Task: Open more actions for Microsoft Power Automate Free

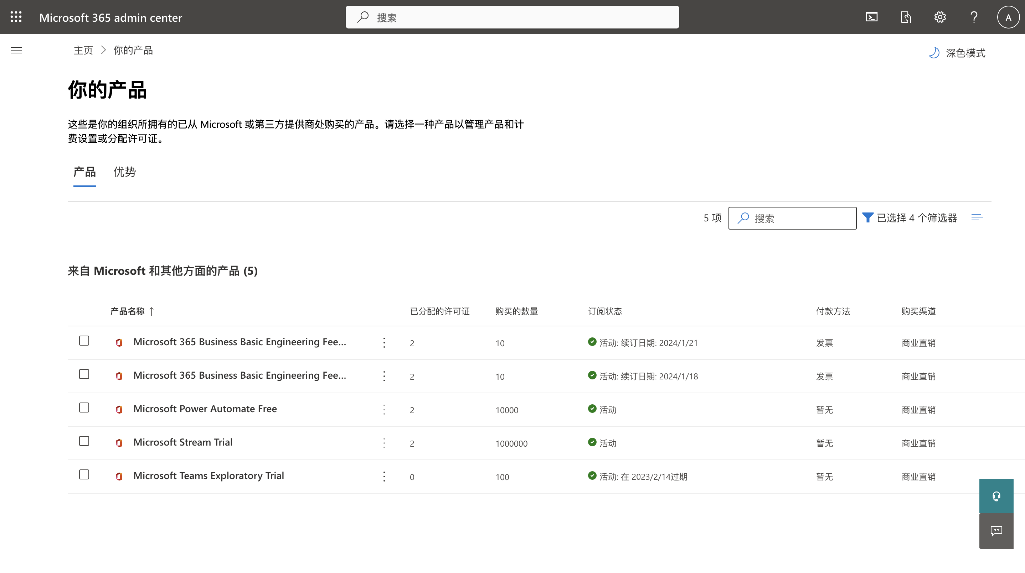Action: tap(384, 409)
